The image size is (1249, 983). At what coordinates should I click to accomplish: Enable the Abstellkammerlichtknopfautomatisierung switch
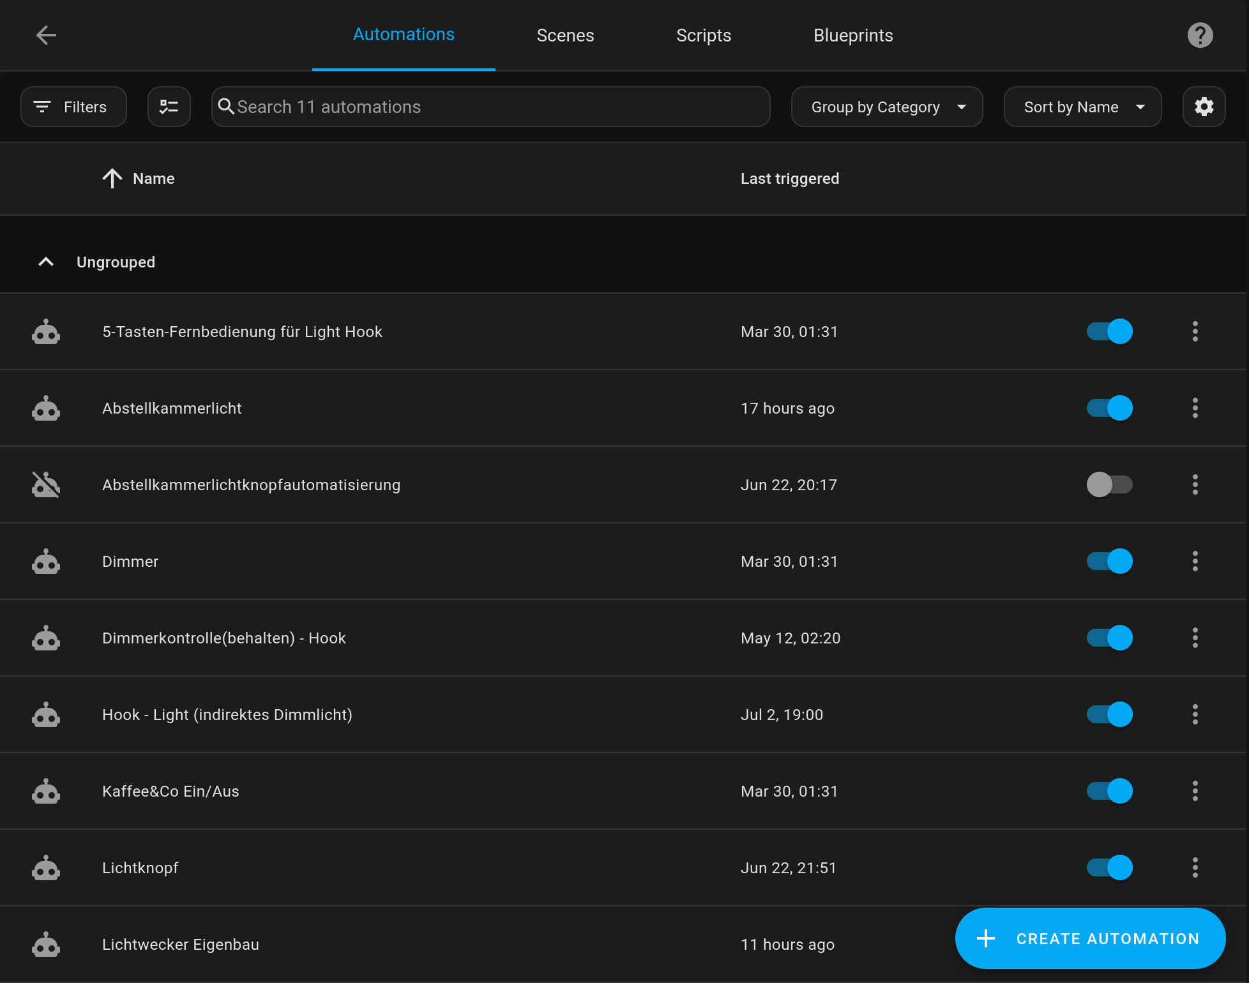(1110, 484)
